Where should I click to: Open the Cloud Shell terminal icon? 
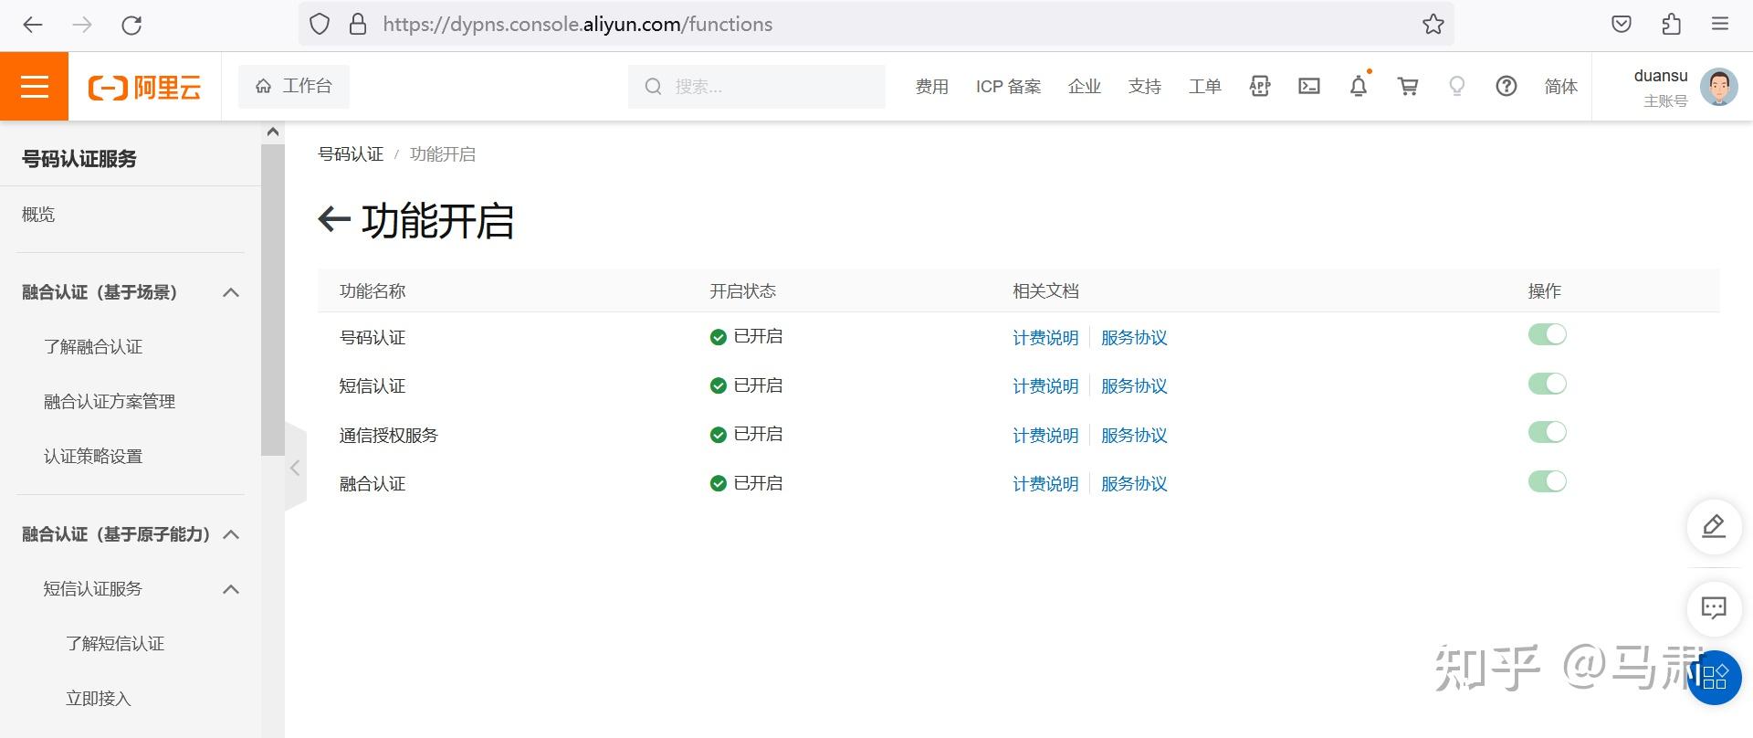coord(1309,87)
